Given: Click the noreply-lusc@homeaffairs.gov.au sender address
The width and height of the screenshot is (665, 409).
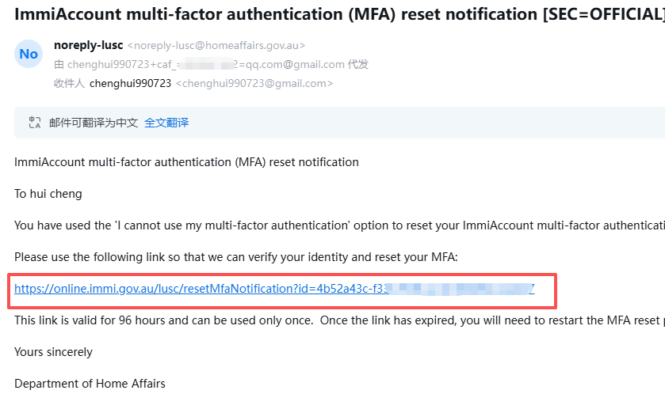Looking at the screenshot, I should 216,45.
